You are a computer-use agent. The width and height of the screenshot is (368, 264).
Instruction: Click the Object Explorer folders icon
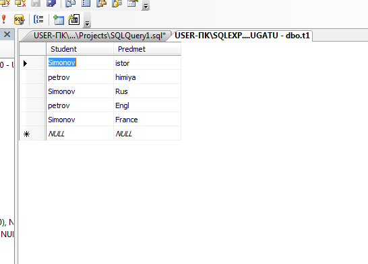102,3
